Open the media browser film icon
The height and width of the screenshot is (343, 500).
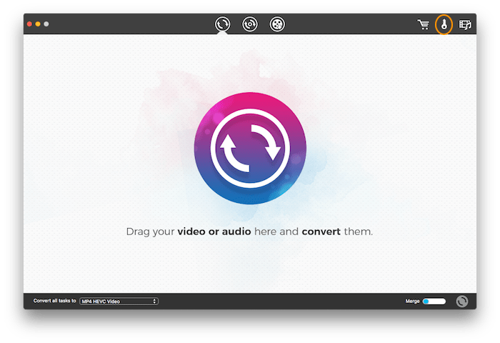[x=465, y=24]
